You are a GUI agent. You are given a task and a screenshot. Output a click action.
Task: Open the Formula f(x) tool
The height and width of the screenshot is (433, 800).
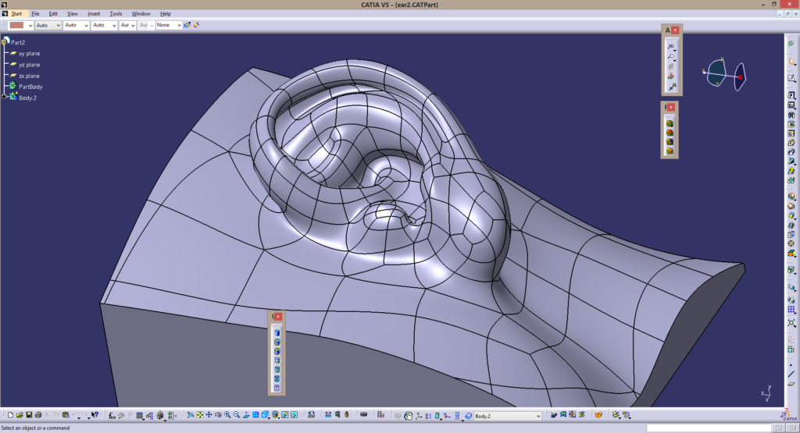pyautogui.click(x=112, y=415)
